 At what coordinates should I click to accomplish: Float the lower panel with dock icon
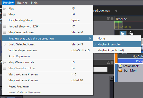click(108, 62)
